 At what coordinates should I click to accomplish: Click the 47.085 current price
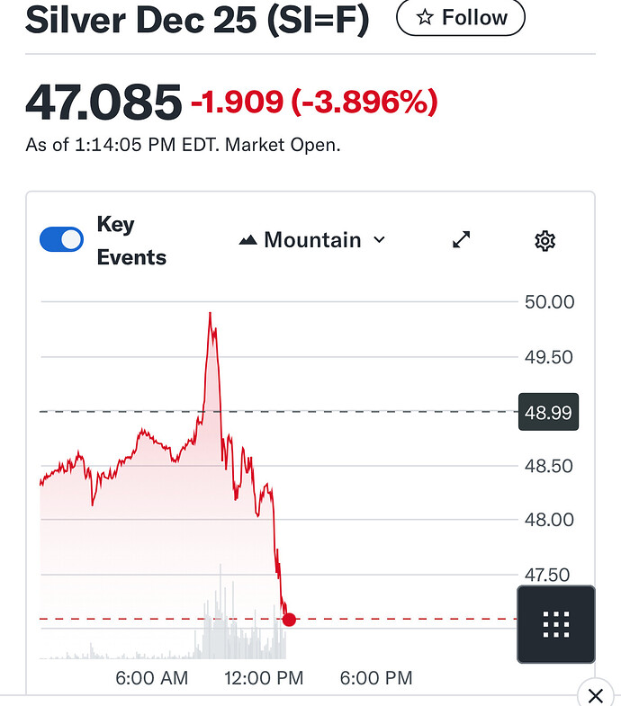click(103, 103)
